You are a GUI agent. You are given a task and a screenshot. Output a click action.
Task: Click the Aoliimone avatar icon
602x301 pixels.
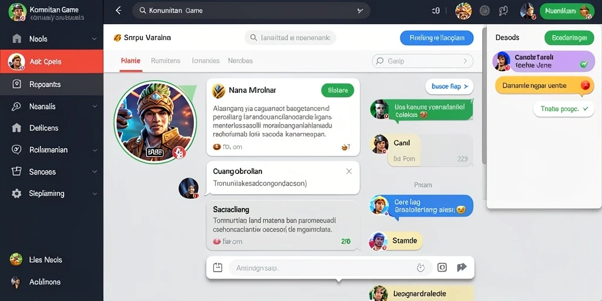point(16,282)
